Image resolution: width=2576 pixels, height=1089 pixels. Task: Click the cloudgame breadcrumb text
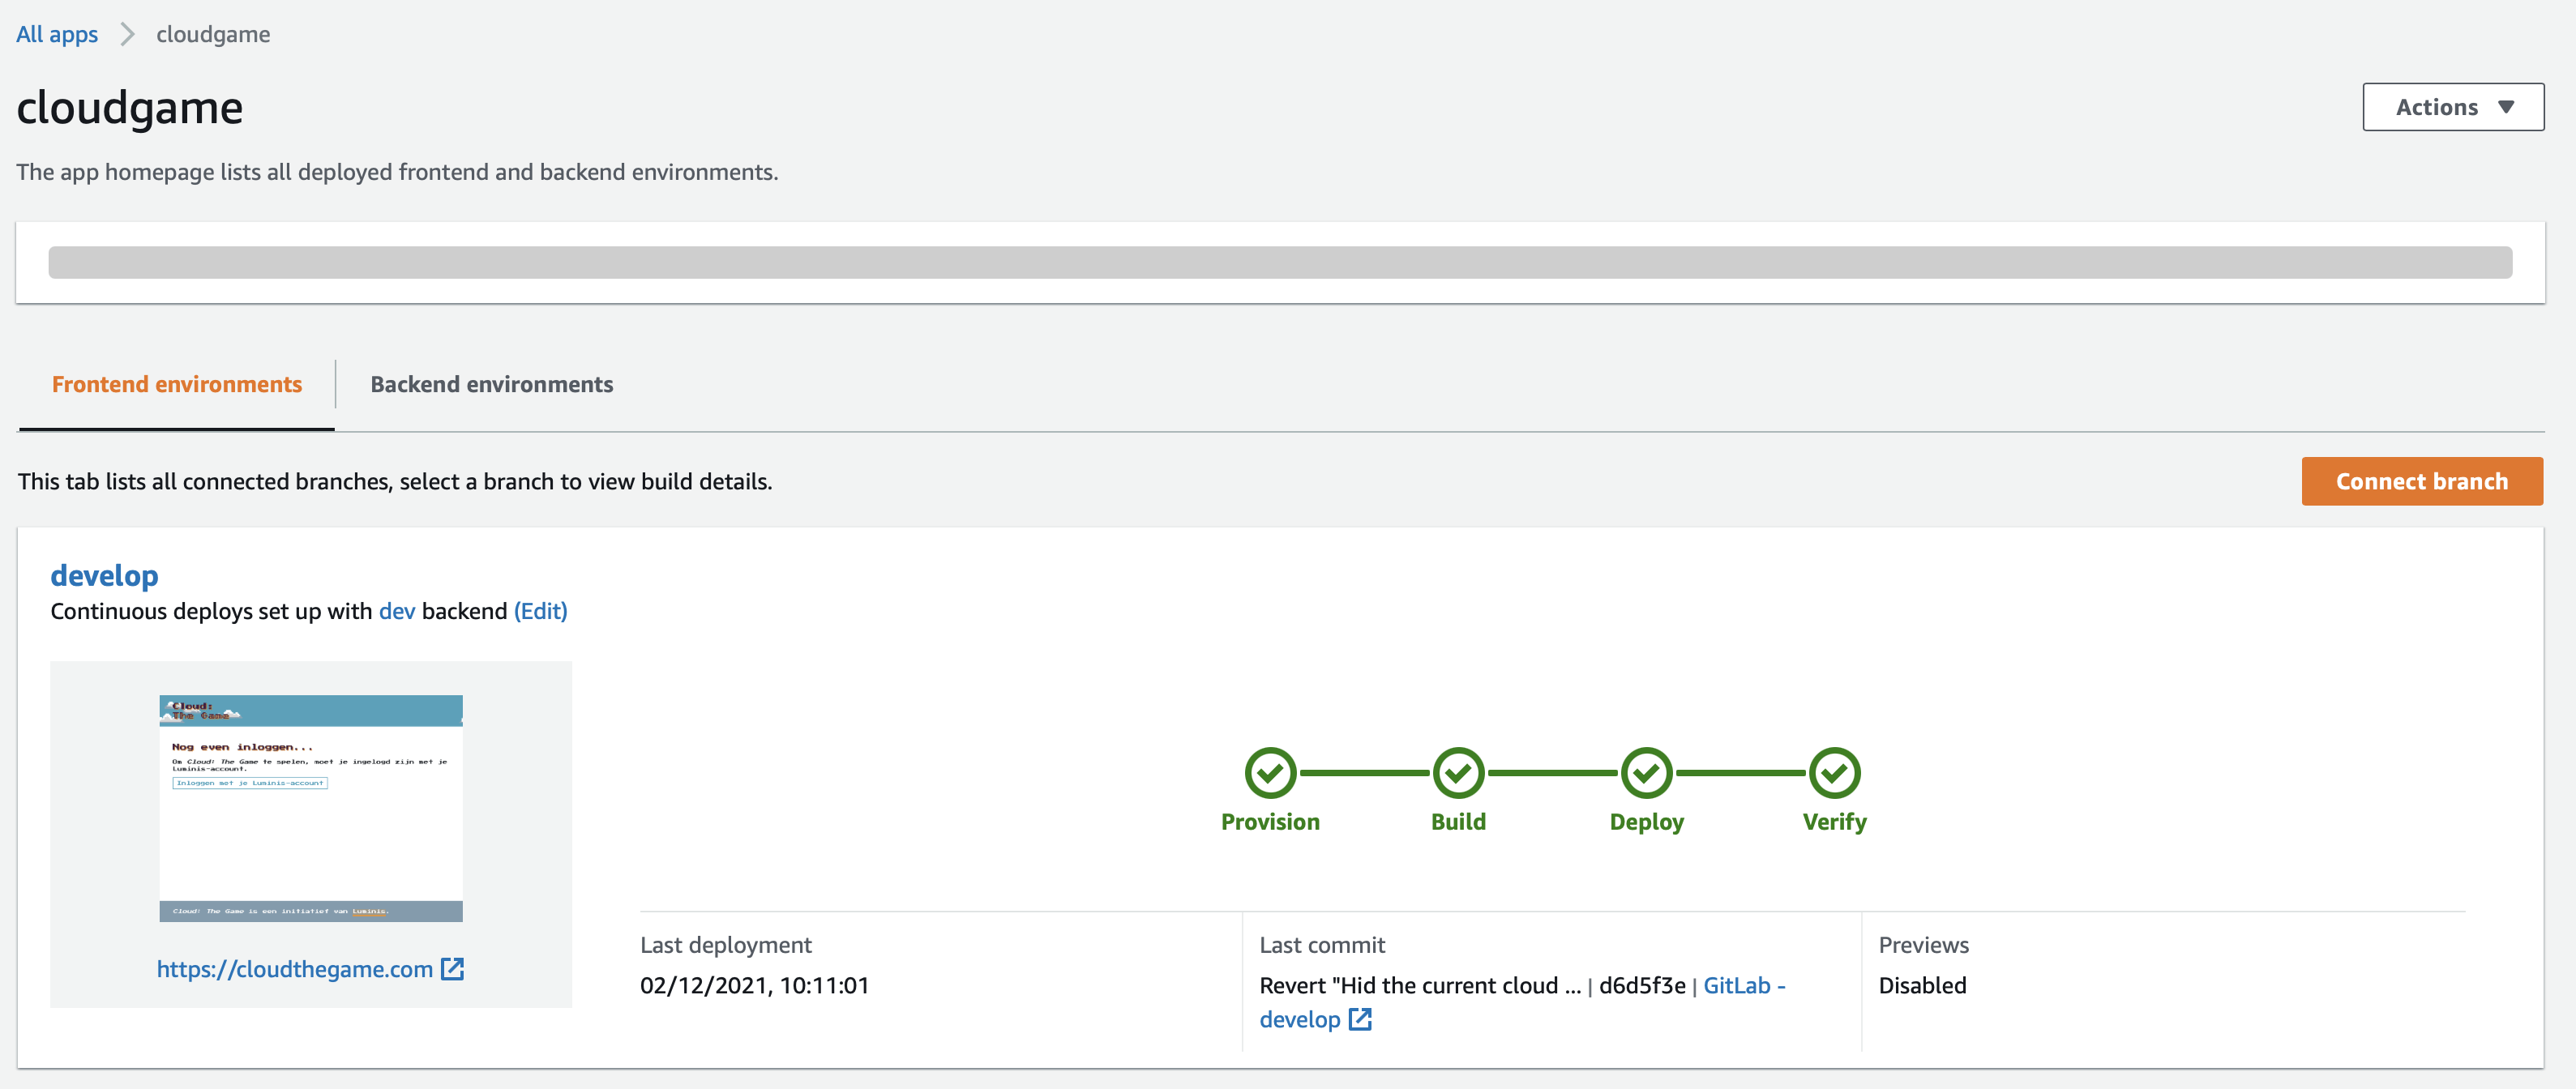click(213, 34)
